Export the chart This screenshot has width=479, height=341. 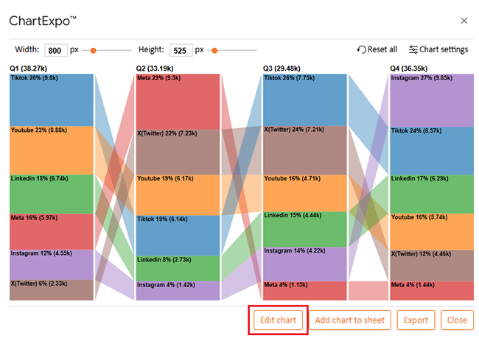[x=415, y=320]
